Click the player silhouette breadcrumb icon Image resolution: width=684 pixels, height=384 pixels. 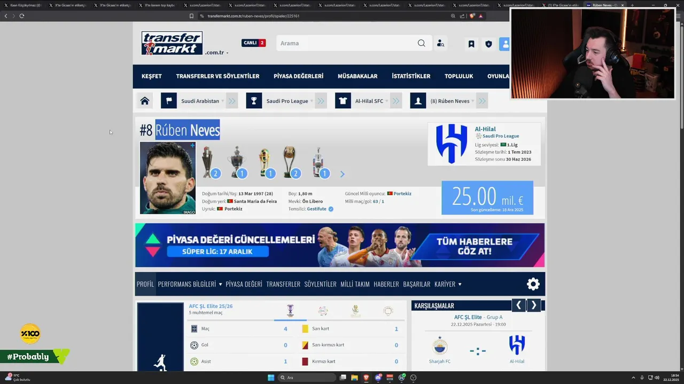pyautogui.click(x=418, y=101)
